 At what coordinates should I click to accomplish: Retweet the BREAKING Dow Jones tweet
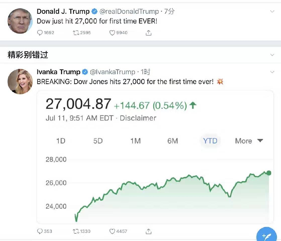76,231
